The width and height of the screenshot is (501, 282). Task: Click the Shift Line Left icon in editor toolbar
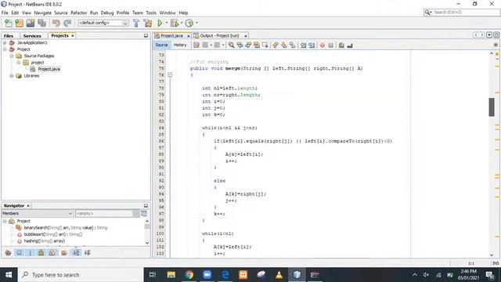click(x=303, y=45)
